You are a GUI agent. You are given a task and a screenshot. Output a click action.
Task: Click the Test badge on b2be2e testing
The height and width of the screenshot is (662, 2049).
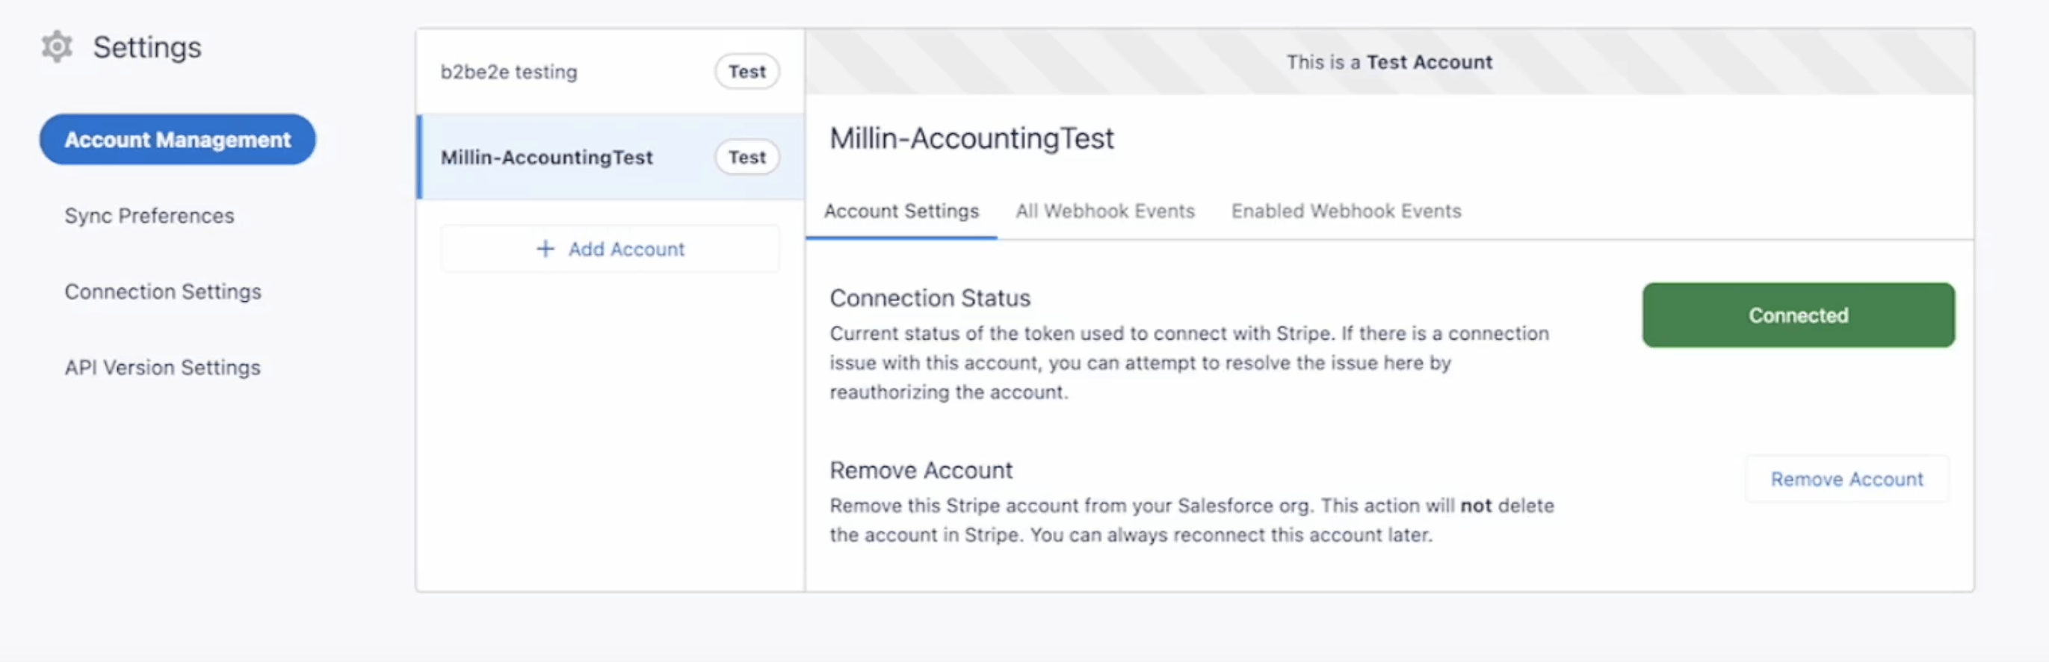point(746,72)
